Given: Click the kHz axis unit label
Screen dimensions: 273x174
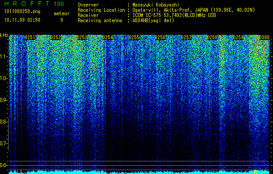Looking at the screenshot, I should [4, 35].
